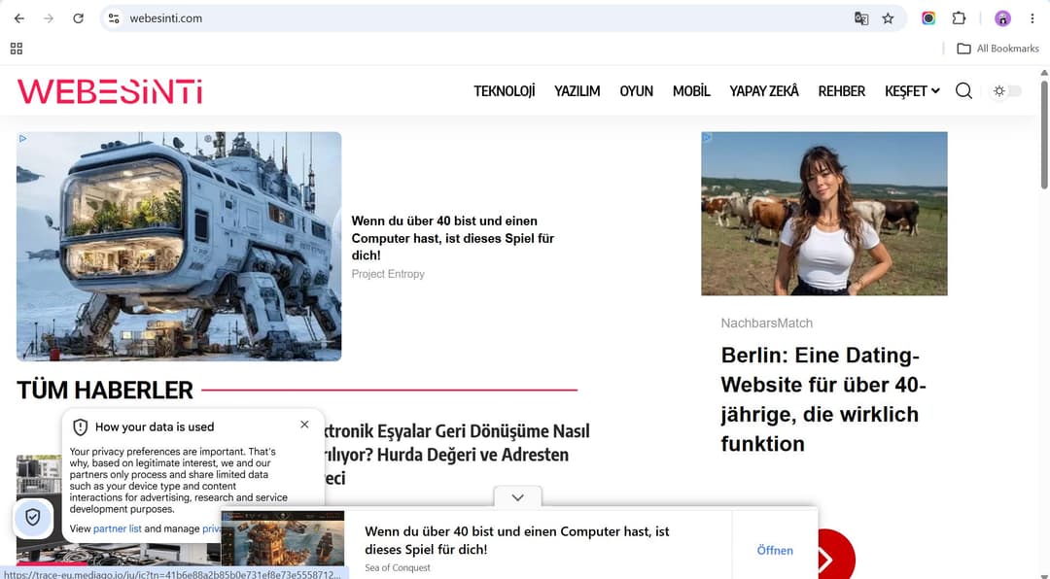Open the All Bookmarks folder
The height and width of the screenshot is (579, 1050).
(997, 49)
